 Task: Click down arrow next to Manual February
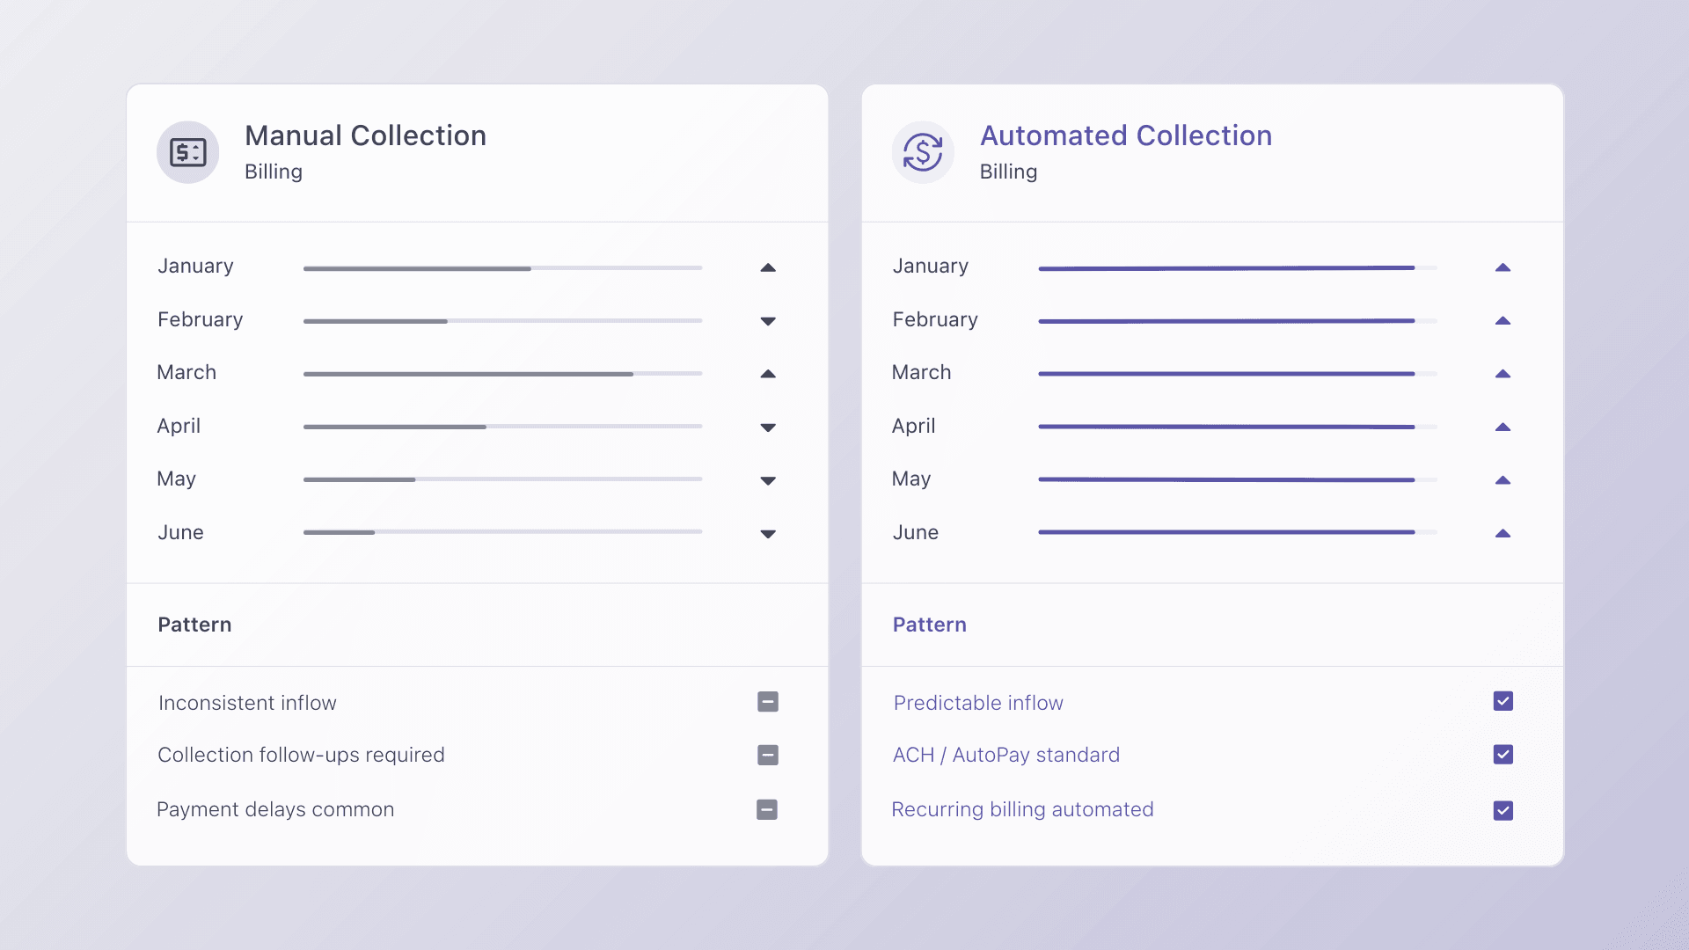click(768, 321)
